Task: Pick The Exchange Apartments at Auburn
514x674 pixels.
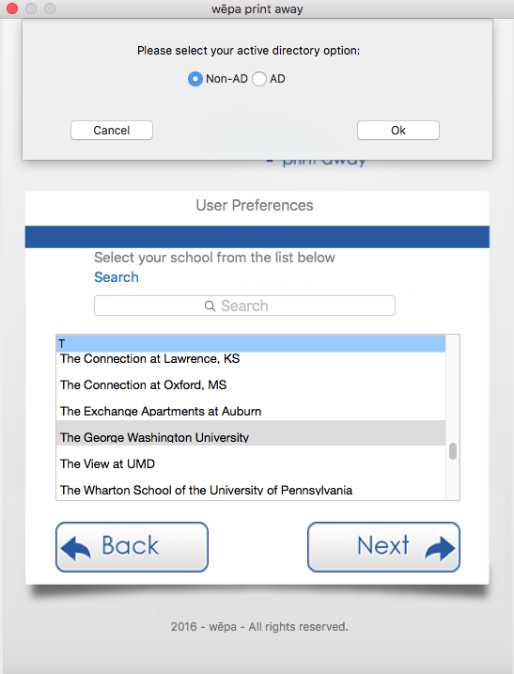Action: [x=251, y=412]
